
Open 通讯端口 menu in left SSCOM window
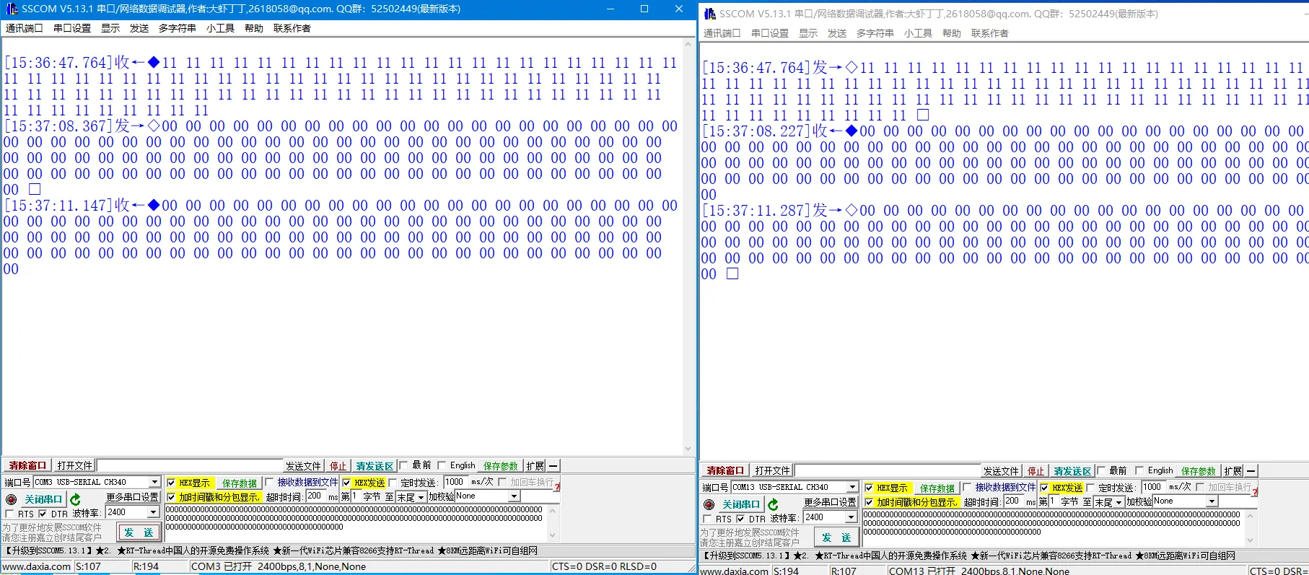(x=25, y=28)
